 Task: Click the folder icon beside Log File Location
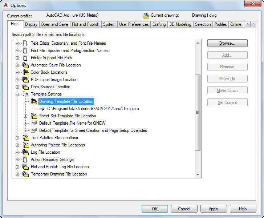(x=25, y=152)
